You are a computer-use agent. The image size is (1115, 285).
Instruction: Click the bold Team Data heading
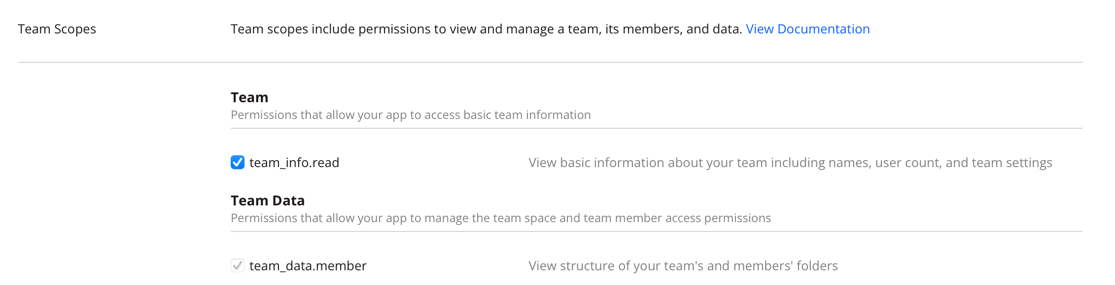coord(268,200)
